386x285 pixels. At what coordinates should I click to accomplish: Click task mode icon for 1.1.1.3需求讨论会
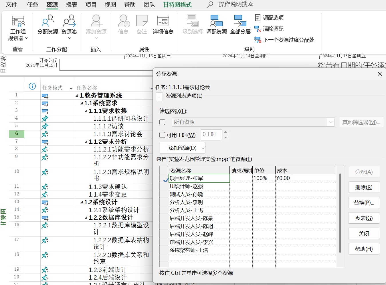click(x=45, y=134)
